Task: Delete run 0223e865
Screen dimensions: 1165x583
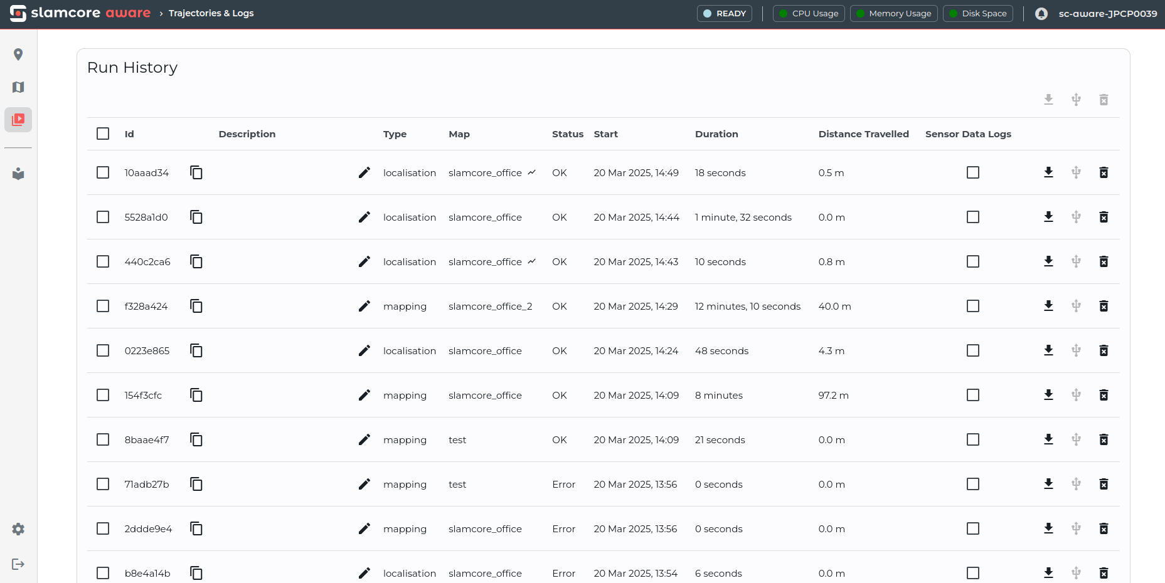Action: (x=1104, y=350)
